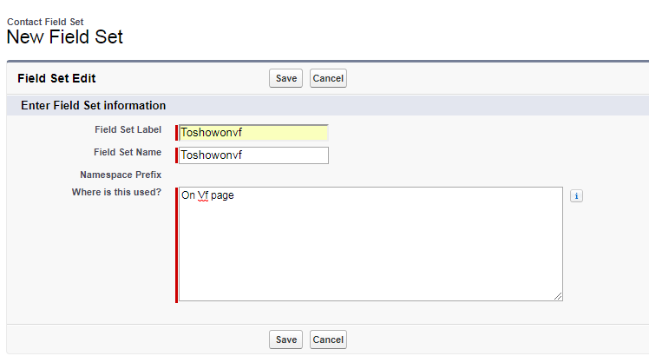Screen dimensions: 649x356
Task: Click the 'Field Set Label' label text
Action: coord(128,129)
